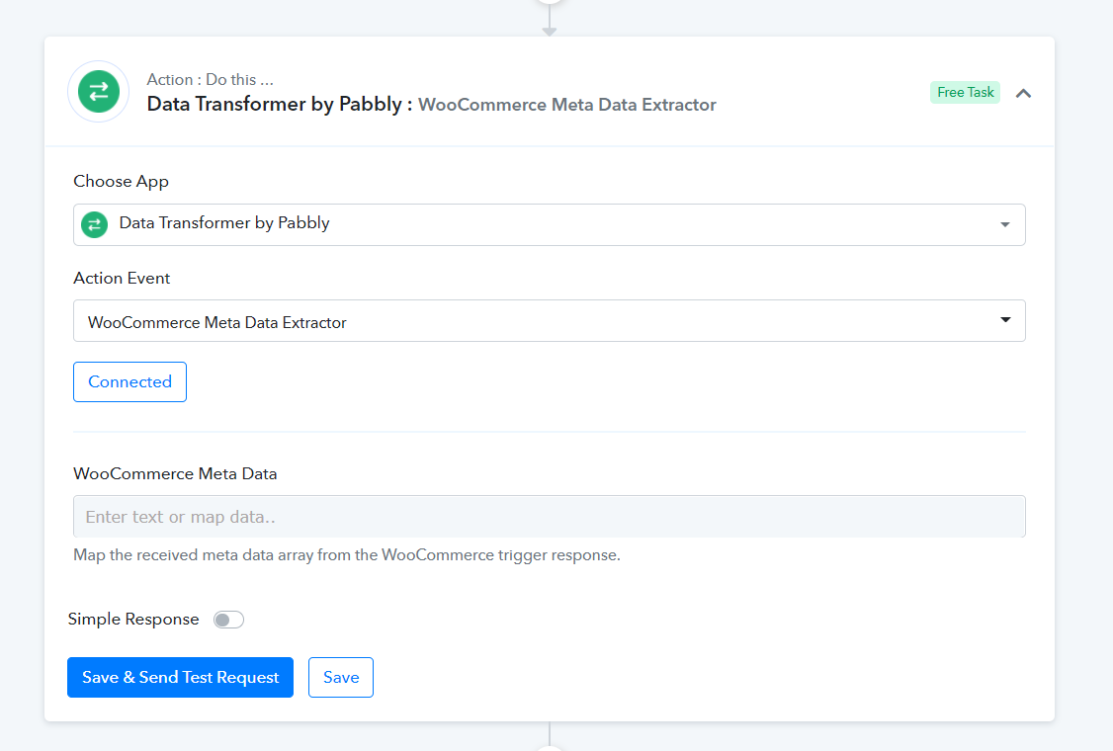Click the 'WooCommerce Meta Data' field label
This screenshot has height=751, width=1113.
coord(175,473)
